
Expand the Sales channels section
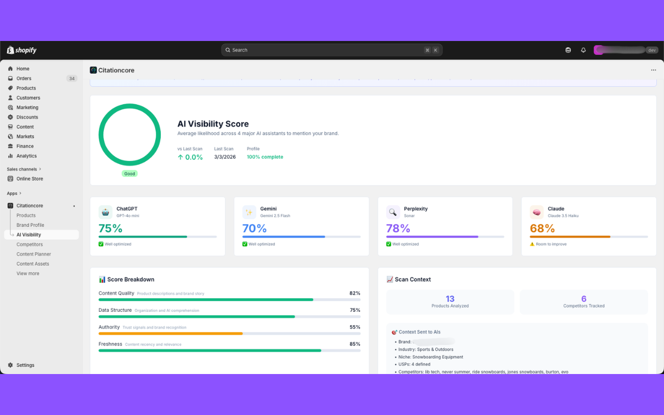pyautogui.click(x=23, y=169)
